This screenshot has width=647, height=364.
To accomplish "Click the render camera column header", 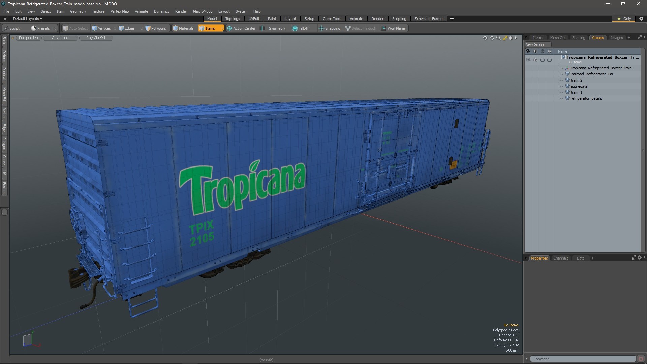I will (x=535, y=51).
